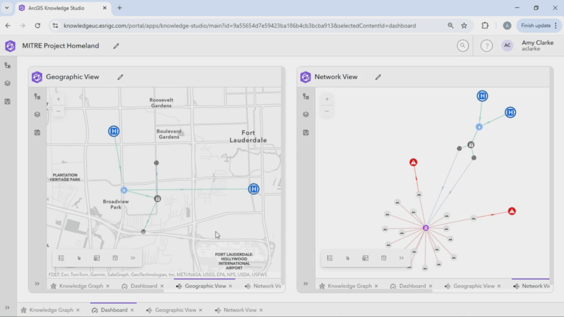This screenshot has width=564, height=317.
Task: Zoom out on the Network View graph
Action: pos(327,111)
